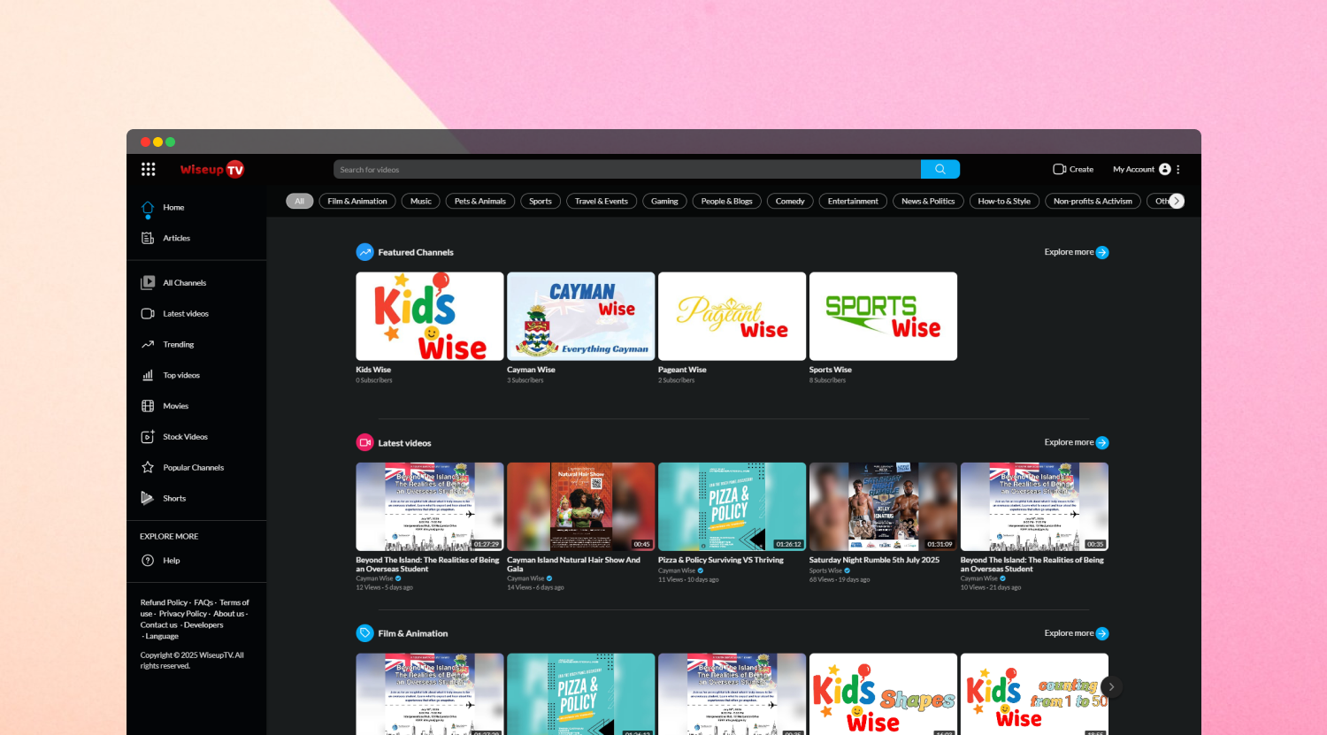This screenshot has width=1327, height=735.
Task: Click the Refund Policy footer link
Action: pyautogui.click(x=164, y=602)
